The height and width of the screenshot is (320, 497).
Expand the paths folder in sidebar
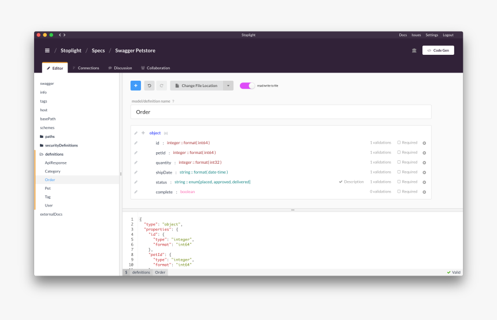[x=47, y=137]
